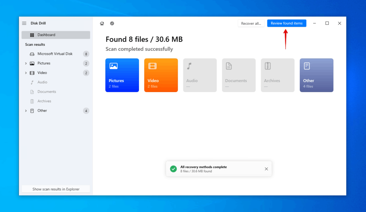Click the Documents icon in the sidebar
Screen dimensions: 366x212
point(33,92)
